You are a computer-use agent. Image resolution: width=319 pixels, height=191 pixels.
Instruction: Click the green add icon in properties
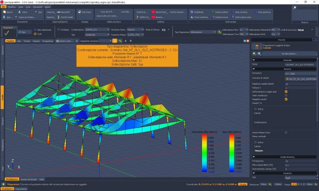[x=254, y=53]
